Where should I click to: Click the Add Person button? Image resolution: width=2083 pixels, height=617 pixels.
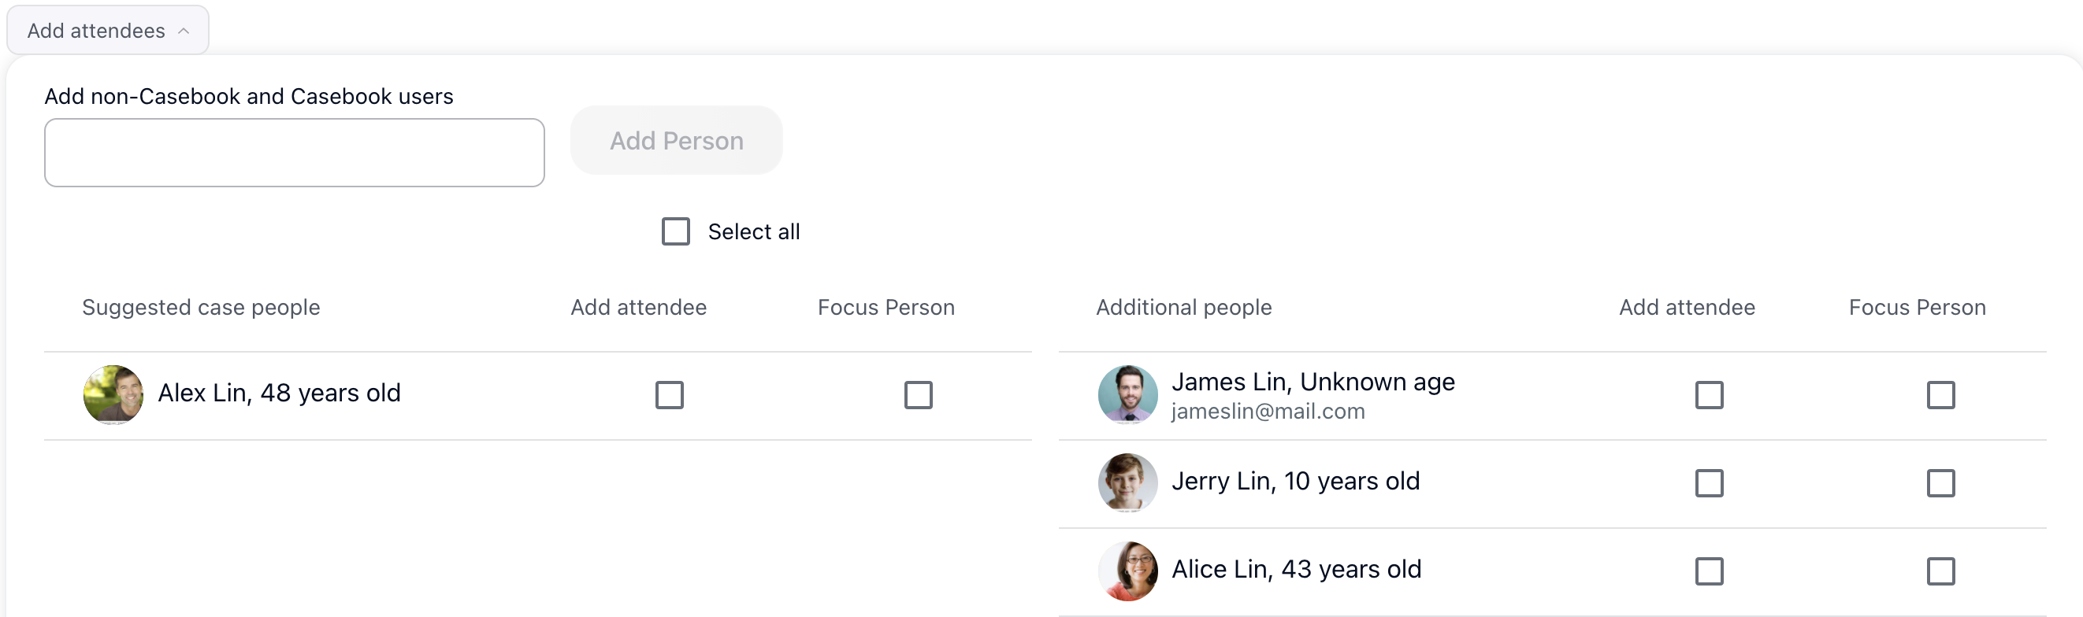click(x=676, y=141)
